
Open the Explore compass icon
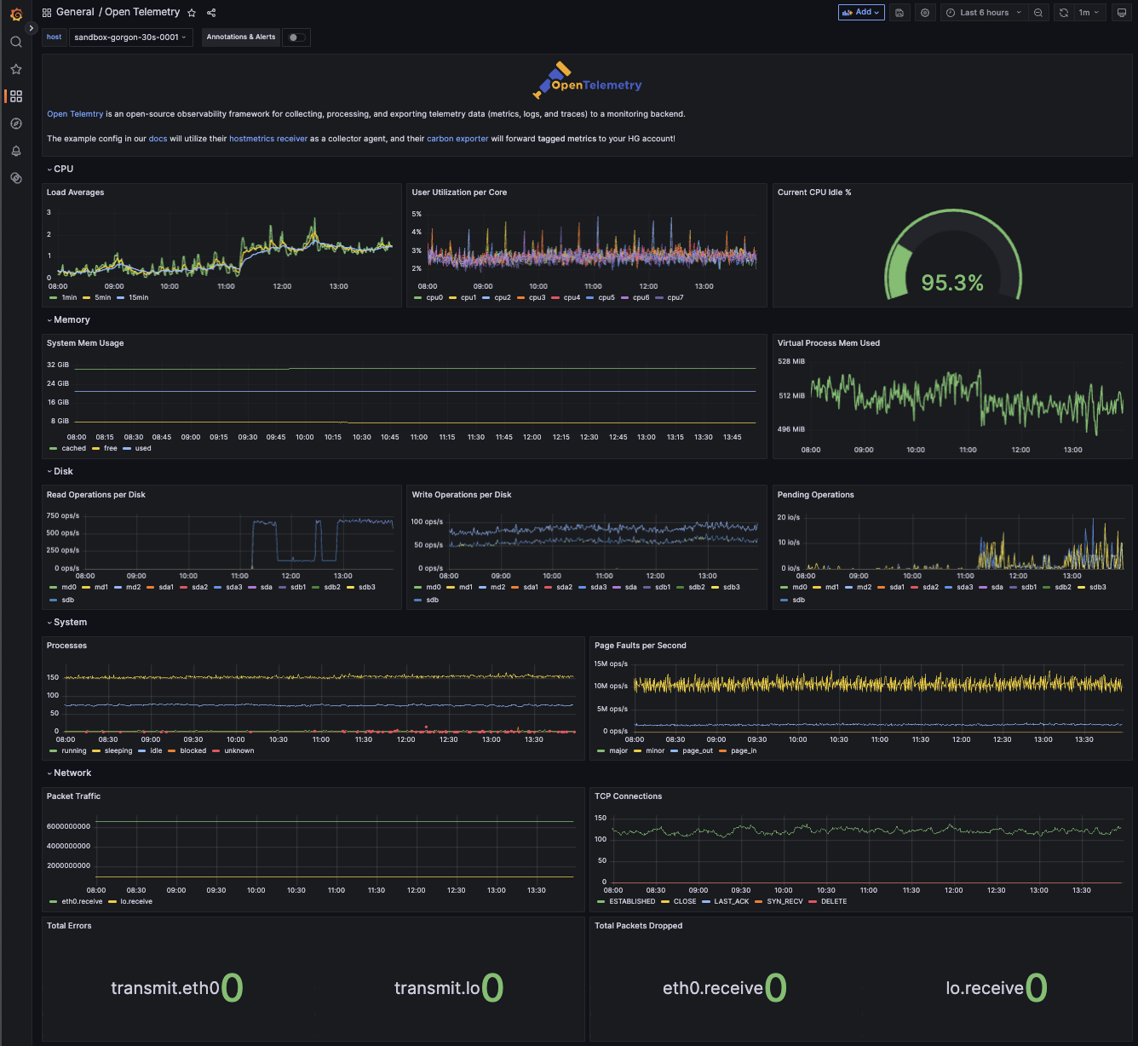click(x=15, y=124)
